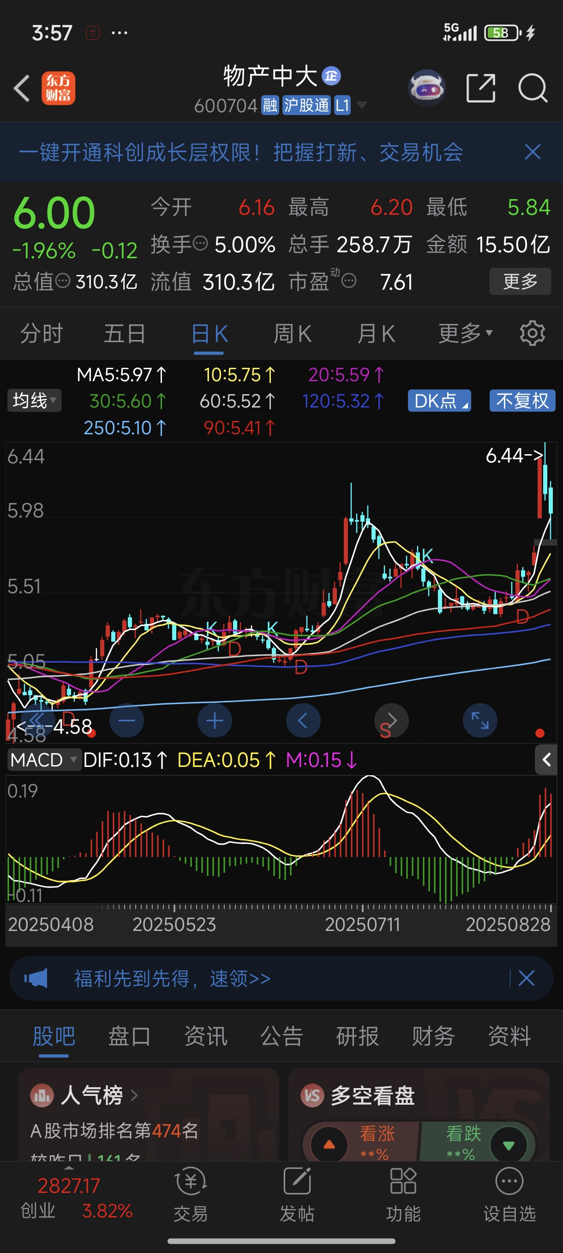Screen dimensions: 563x1253
Task: Switch to 周K chart tab
Action: [293, 334]
